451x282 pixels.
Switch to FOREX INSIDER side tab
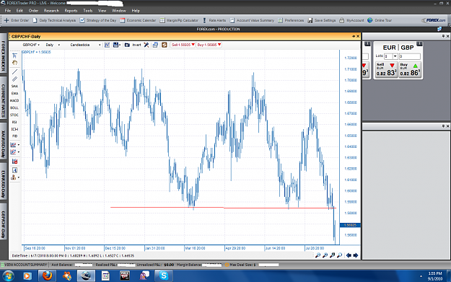pos(3,56)
